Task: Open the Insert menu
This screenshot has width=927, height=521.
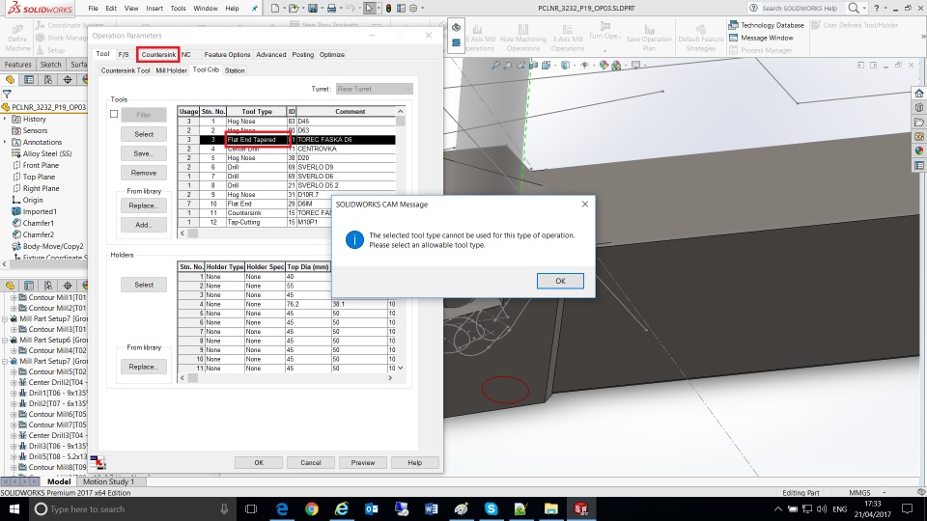Action: tap(154, 9)
